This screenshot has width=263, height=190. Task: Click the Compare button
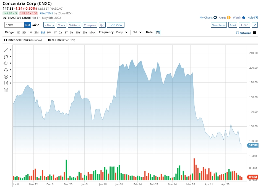tap(90, 25)
